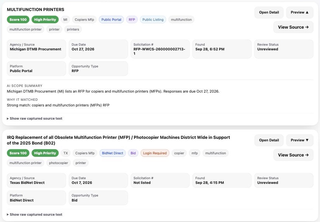The width and height of the screenshot is (320, 222).
Task: Select multifunction printer tag on Texas card
Action: (26, 163)
